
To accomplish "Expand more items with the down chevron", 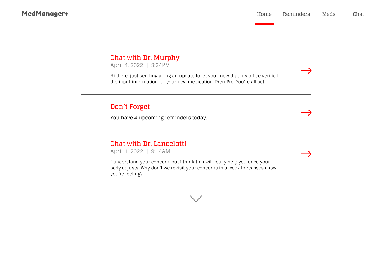I will pos(196,199).
